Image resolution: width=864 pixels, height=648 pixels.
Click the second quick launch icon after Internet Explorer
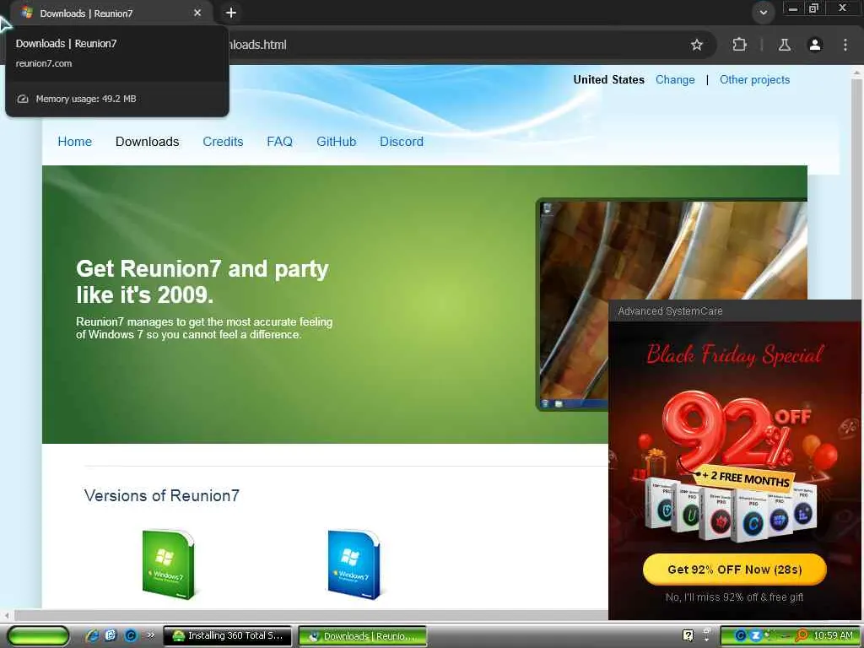point(111,636)
